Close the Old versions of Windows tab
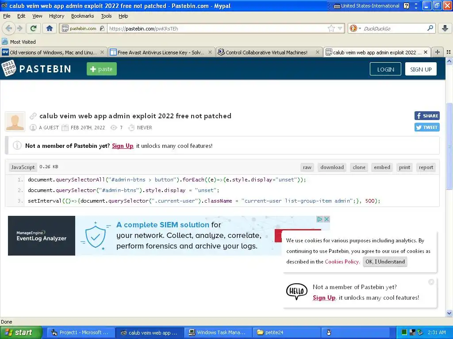Image resolution: width=453 pixels, height=339 pixels. [x=102, y=52]
